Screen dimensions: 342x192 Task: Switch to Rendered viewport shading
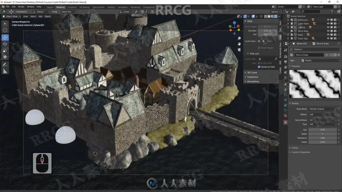click(276, 17)
